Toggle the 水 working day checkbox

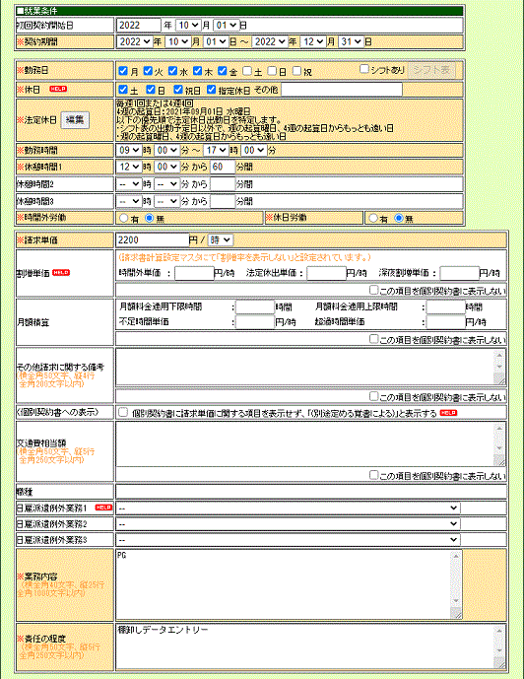pos(173,71)
